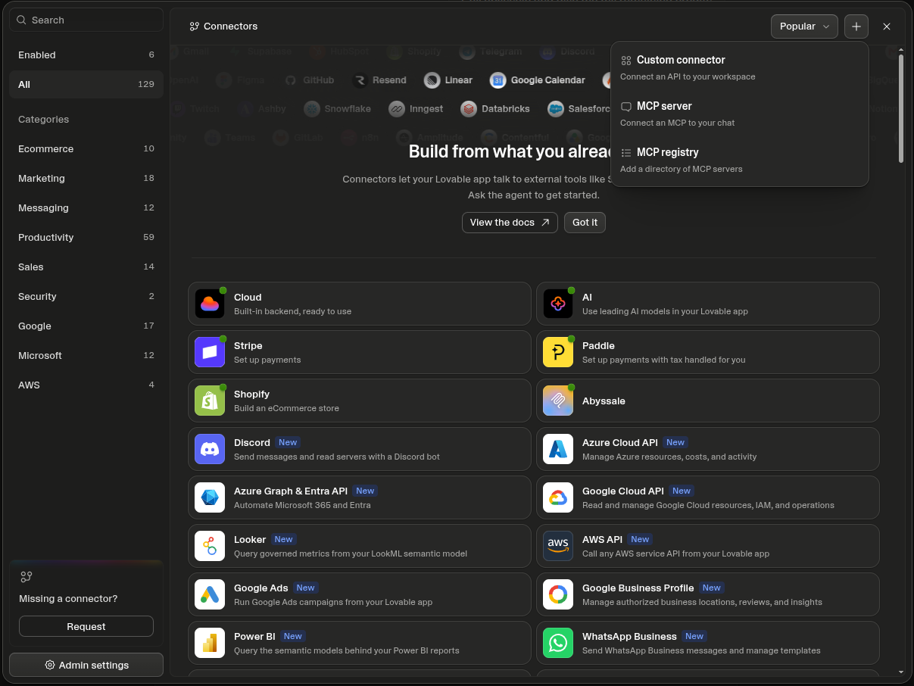Click View the docs button
914x686 pixels.
[510, 223]
